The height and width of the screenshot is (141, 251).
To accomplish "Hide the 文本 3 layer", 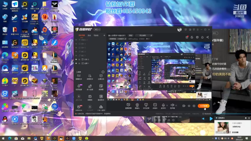I will click(76, 59).
